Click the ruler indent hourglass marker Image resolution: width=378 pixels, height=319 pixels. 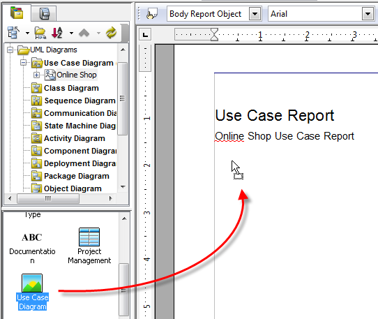(x=214, y=34)
